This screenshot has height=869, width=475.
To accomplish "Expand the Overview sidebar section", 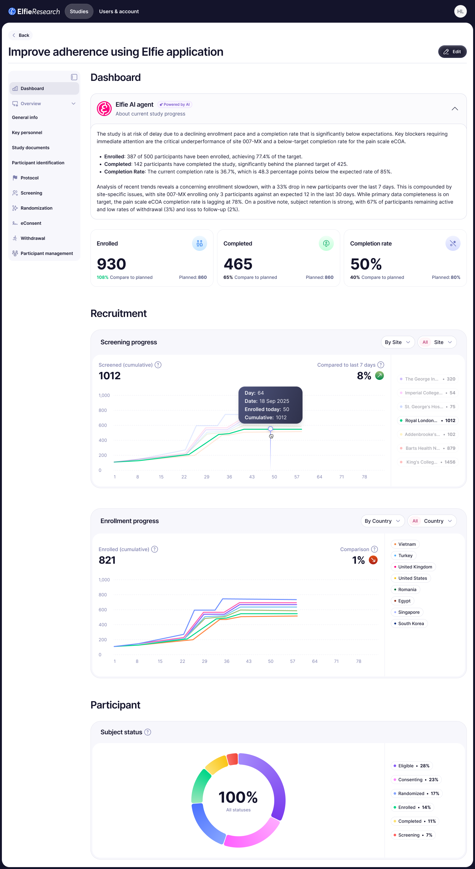I will 44,104.
